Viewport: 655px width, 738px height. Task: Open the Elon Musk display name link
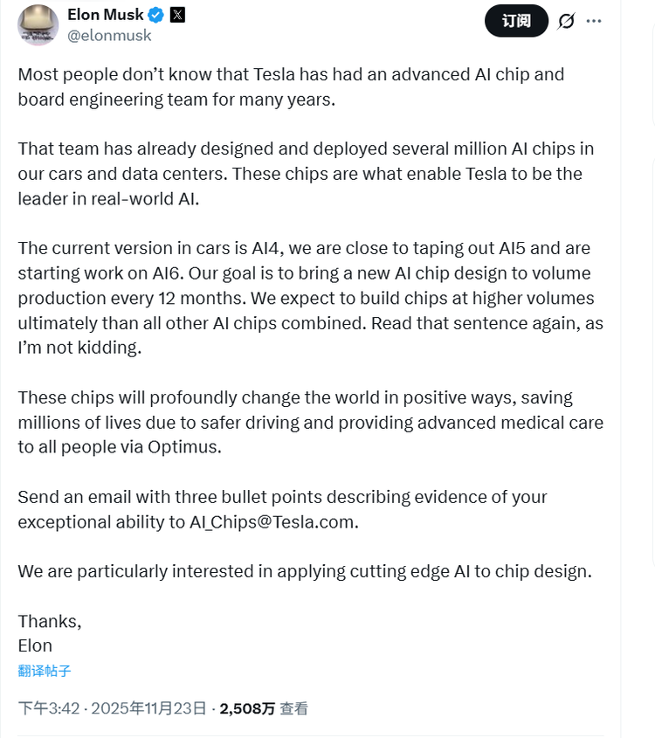[106, 15]
